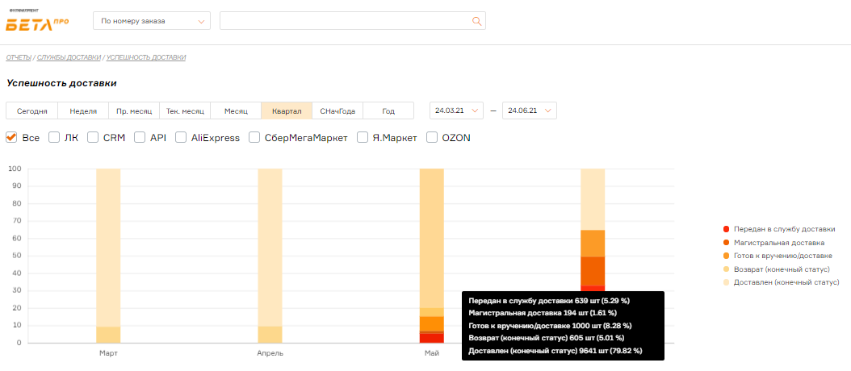Open the УСПЕШНОСТЬ ДОСТАВКИ breadcrumb link
Screen dimensions: 851x371
tap(146, 57)
